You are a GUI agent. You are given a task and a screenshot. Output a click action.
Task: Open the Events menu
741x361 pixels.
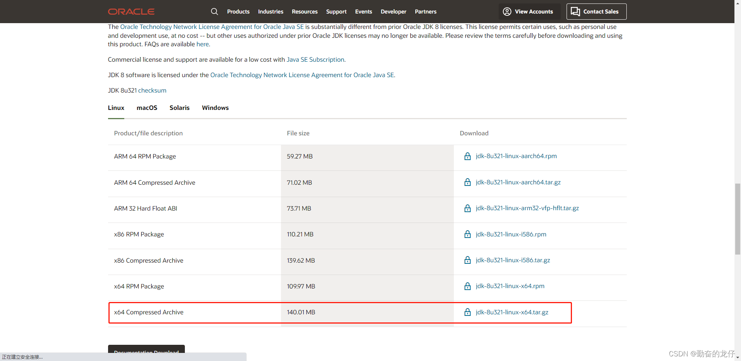pyautogui.click(x=364, y=12)
